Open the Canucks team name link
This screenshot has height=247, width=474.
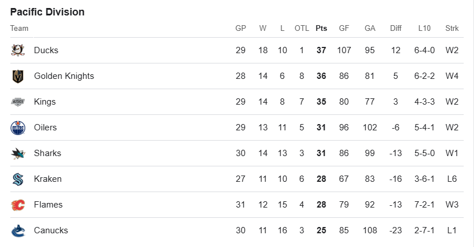[x=51, y=230]
